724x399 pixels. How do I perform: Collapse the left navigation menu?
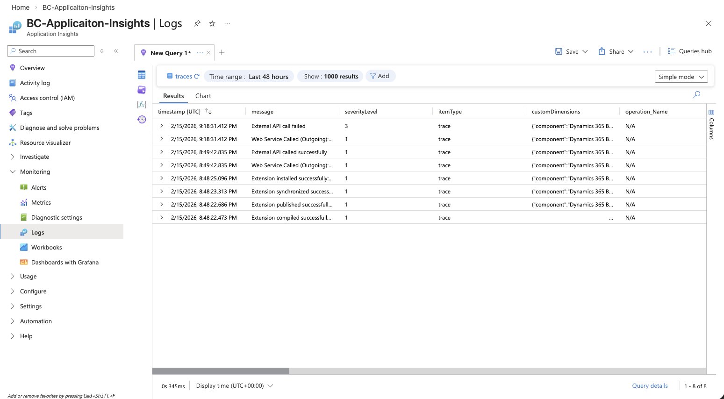(x=116, y=51)
